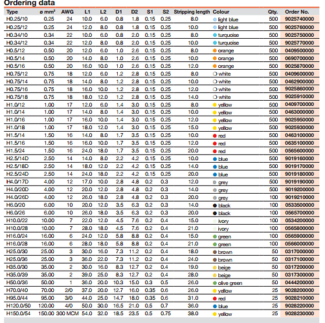The height and width of the screenshot is (323, 325).
Task: Click AWG value "300 MCM"
Action: tap(67, 313)
